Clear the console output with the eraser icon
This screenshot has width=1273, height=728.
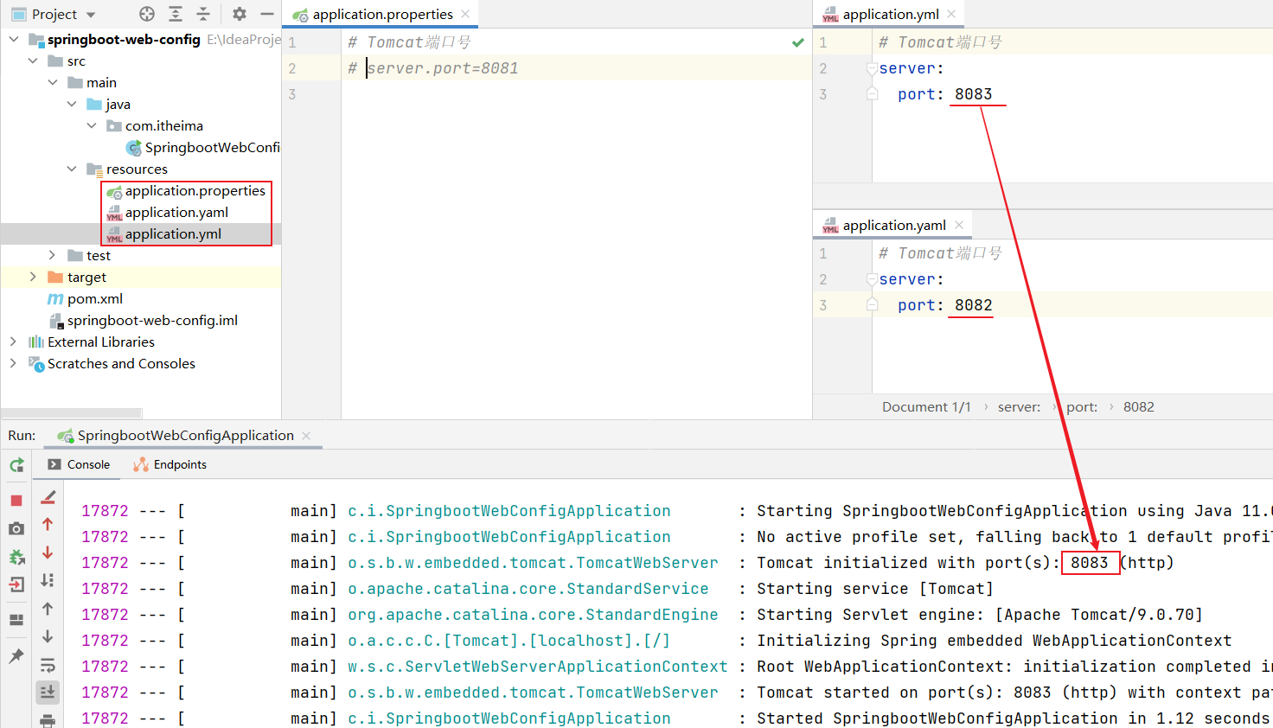tap(48, 497)
